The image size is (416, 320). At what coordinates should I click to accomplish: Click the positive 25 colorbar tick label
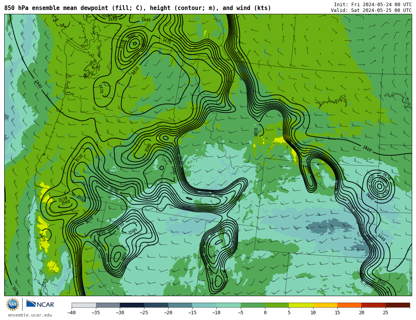click(x=386, y=313)
